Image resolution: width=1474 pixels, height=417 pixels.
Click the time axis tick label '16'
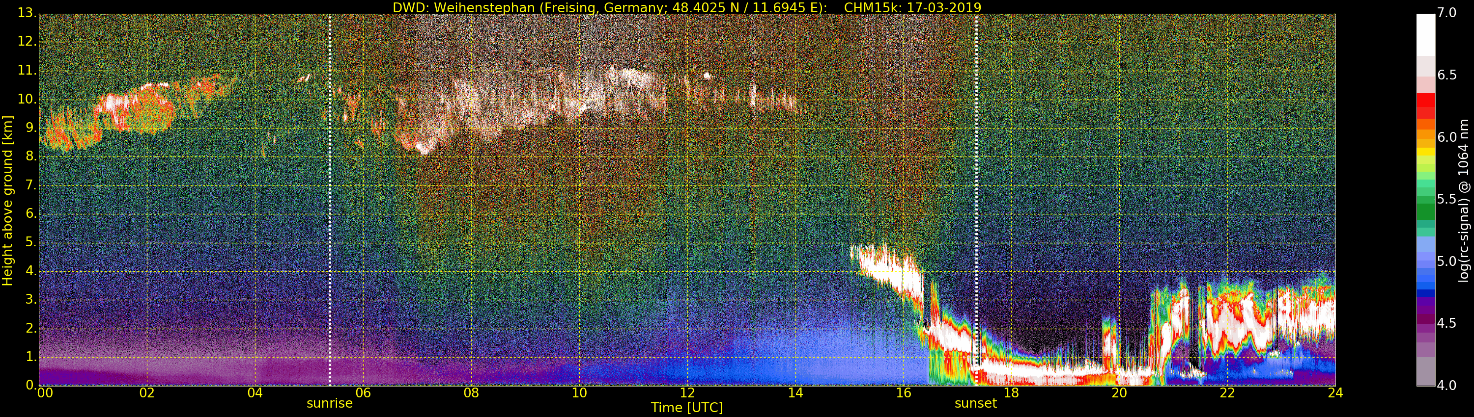904,393
